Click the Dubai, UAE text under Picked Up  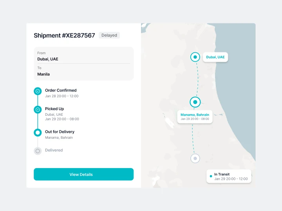[x=54, y=114]
